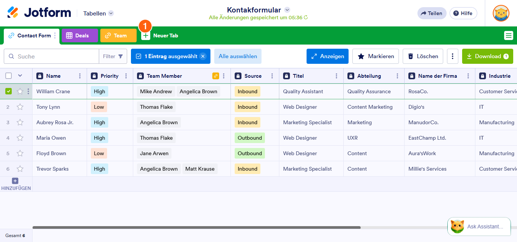Click the orange connection icon on Team Member column

click(215, 76)
